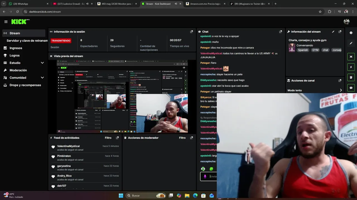Go back in browser history
The width and height of the screenshot is (357, 200).
tap(4, 12)
